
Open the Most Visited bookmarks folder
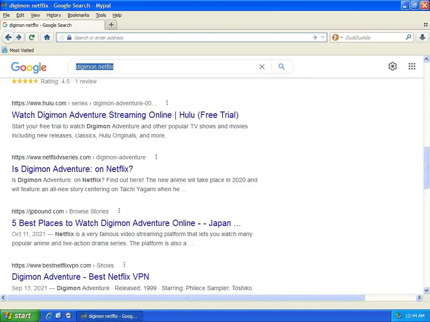18,50
